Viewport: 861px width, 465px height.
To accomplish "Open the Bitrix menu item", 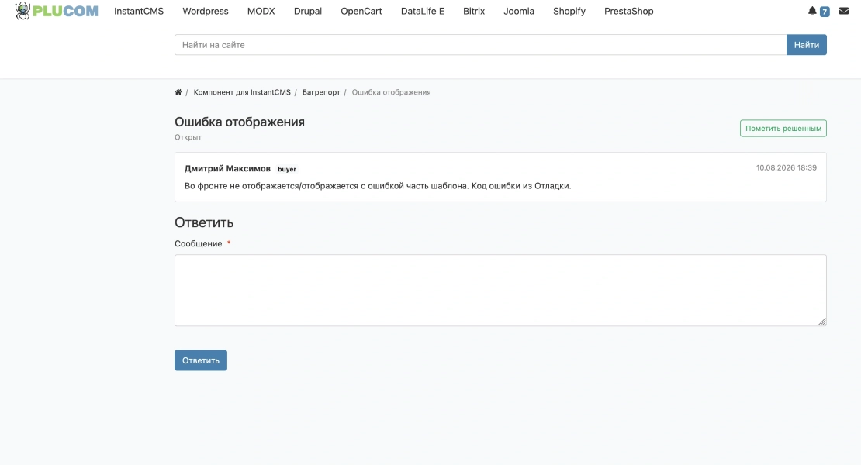I will coord(474,11).
